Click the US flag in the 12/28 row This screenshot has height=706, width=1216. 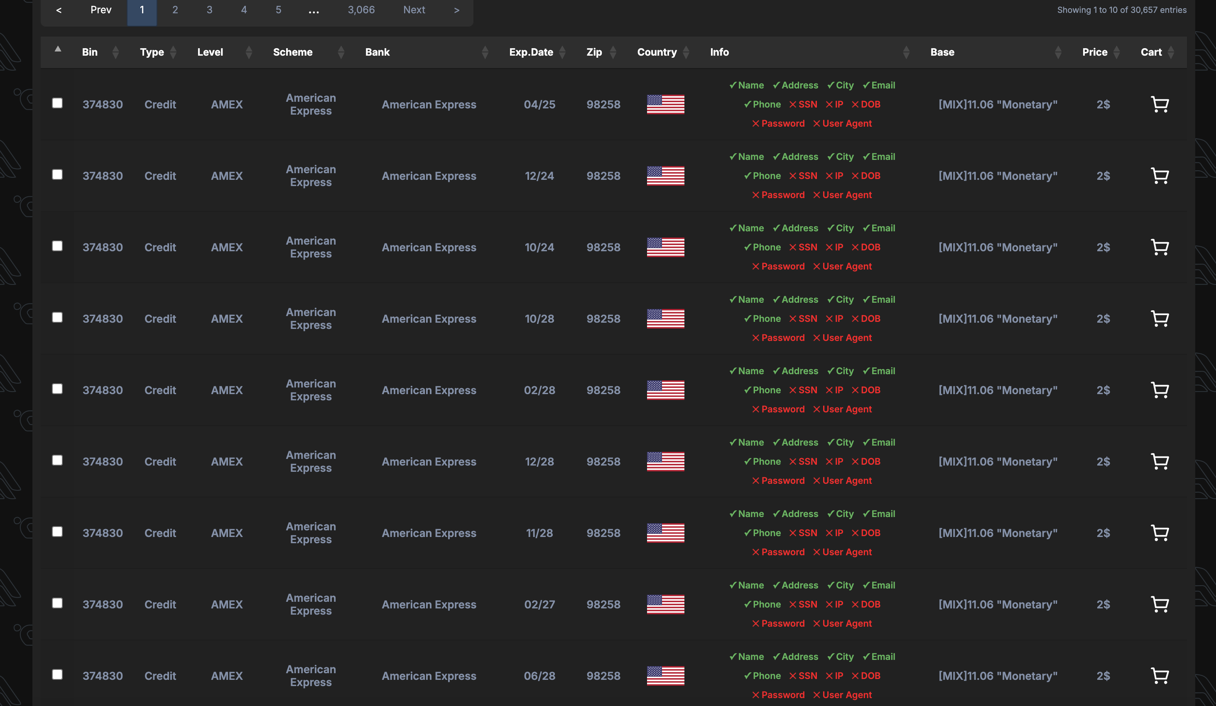coord(665,461)
